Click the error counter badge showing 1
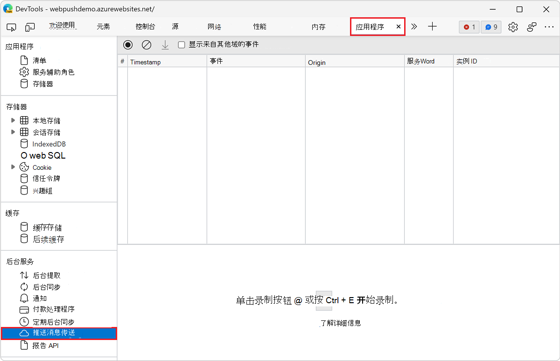The height and width of the screenshot is (361, 560). [x=469, y=27]
